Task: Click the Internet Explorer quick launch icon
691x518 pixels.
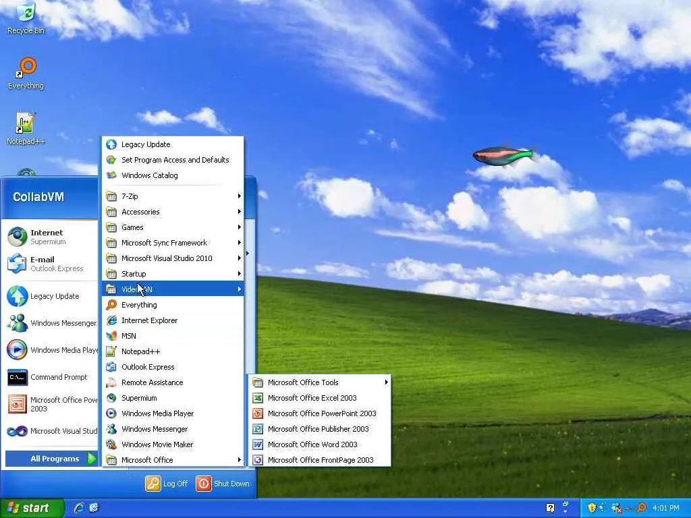Action: tap(80, 507)
